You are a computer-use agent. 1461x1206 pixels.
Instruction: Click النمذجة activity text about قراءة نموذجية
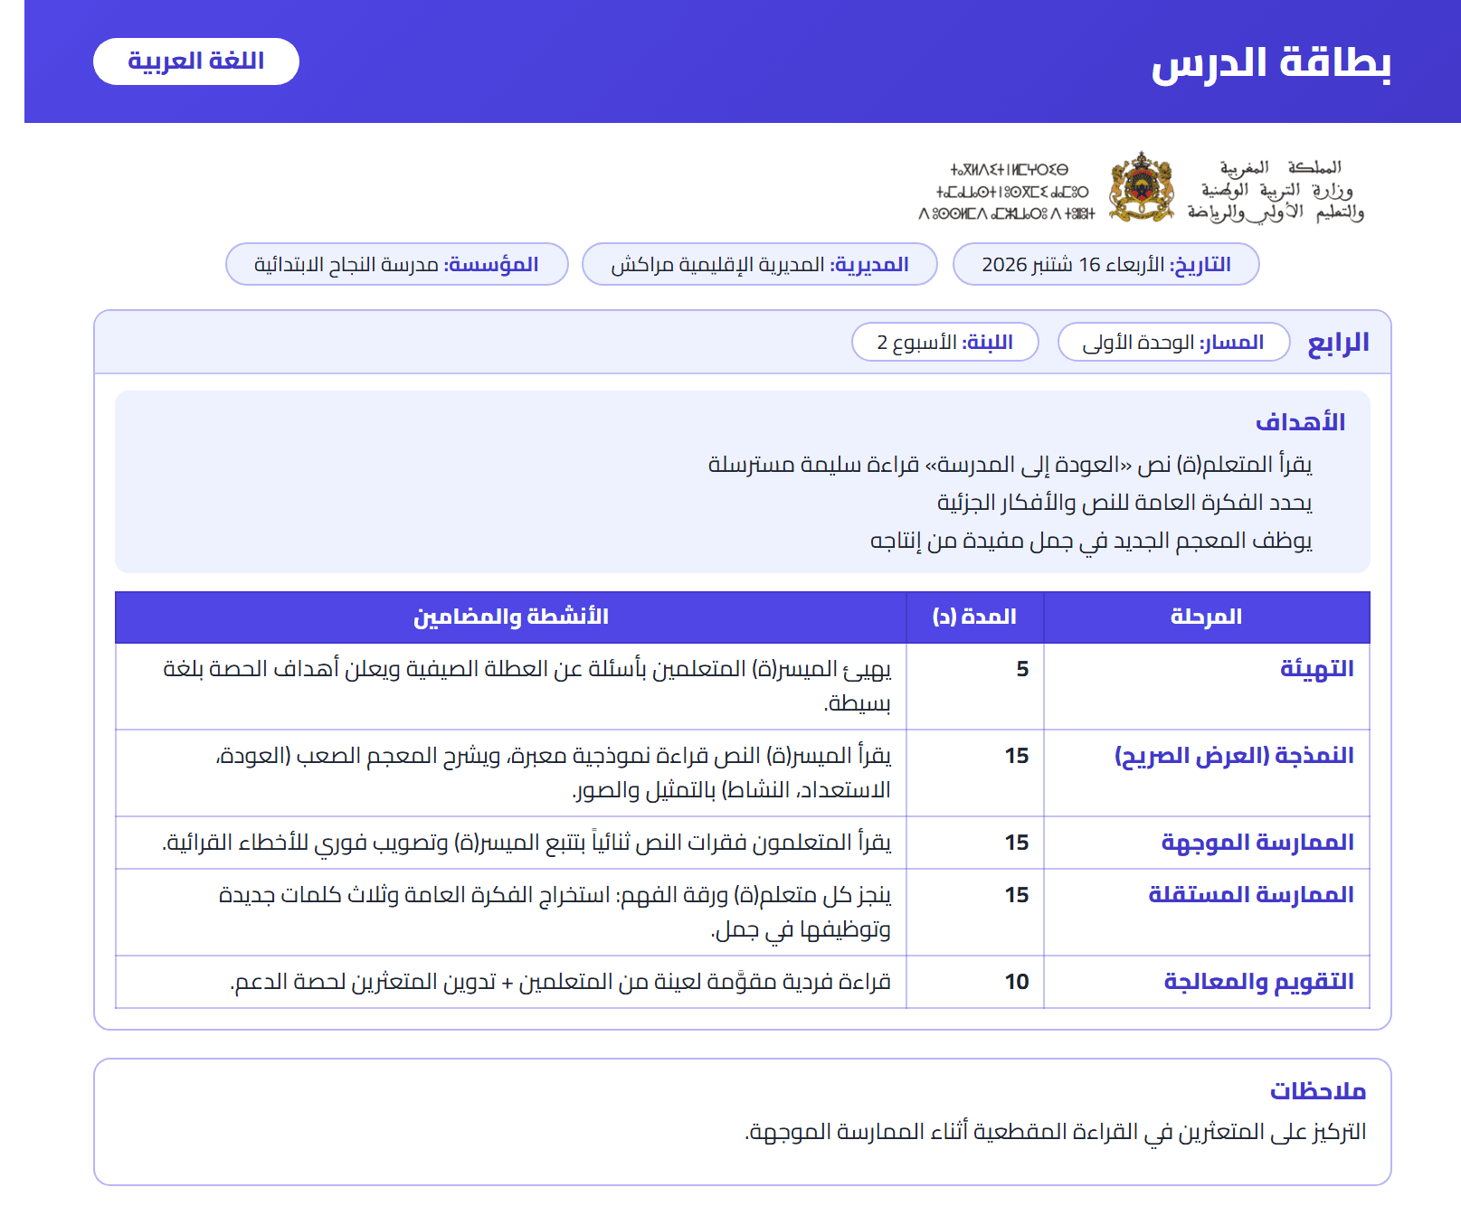[x=553, y=773]
